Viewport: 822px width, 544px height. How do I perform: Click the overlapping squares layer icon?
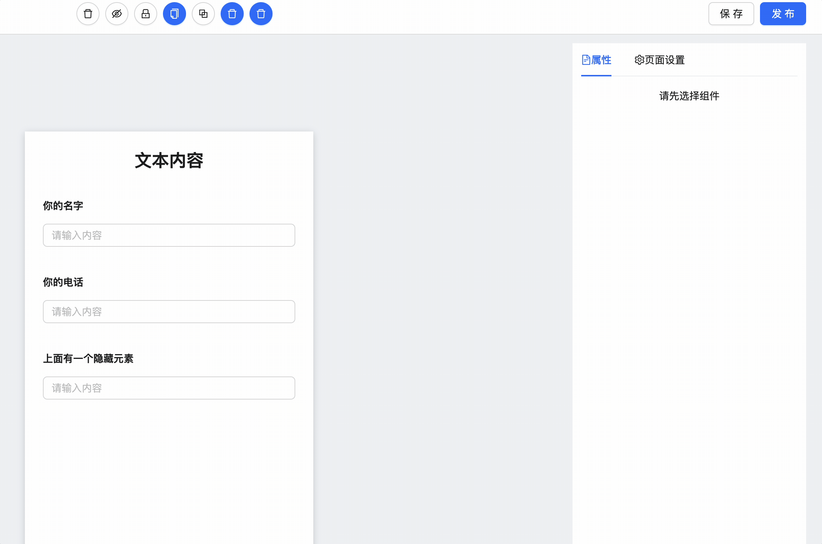[x=203, y=14]
